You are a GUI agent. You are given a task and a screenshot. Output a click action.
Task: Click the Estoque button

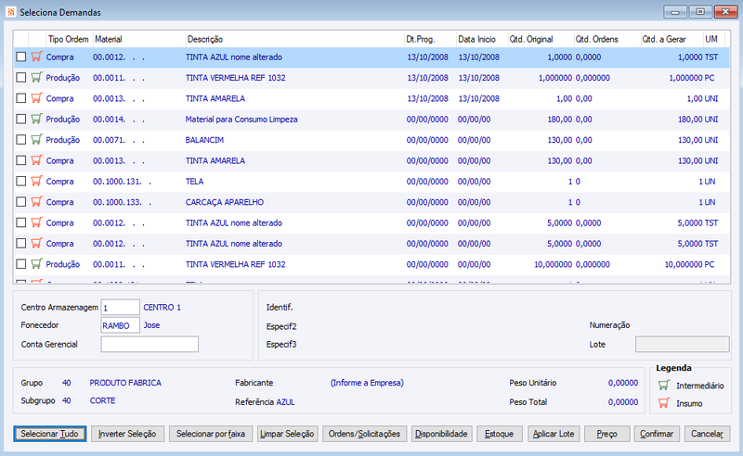coord(500,434)
